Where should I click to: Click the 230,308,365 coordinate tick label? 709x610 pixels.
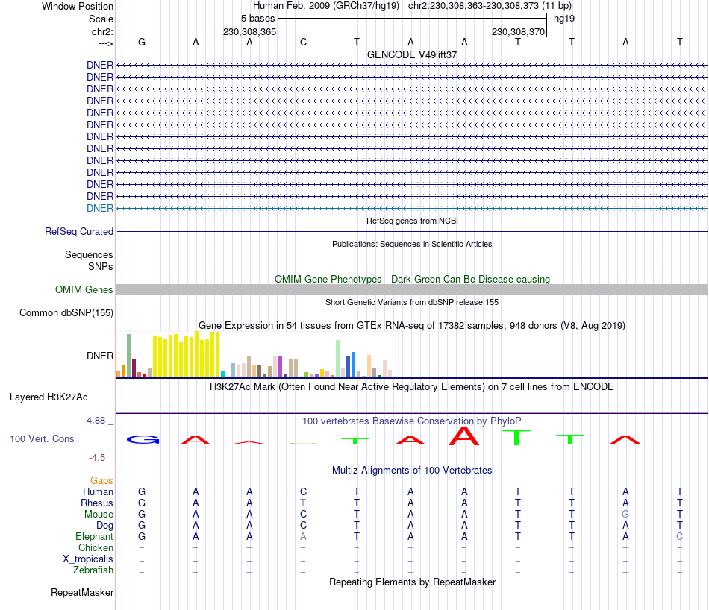point(249,31)
